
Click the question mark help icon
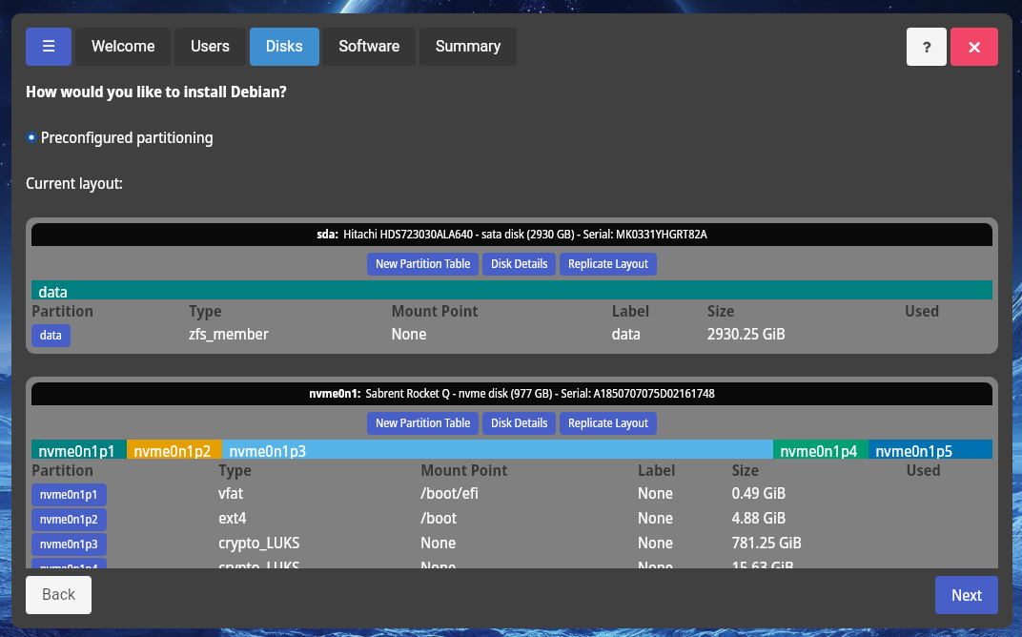pyautogui.click(x=927, y=47)
